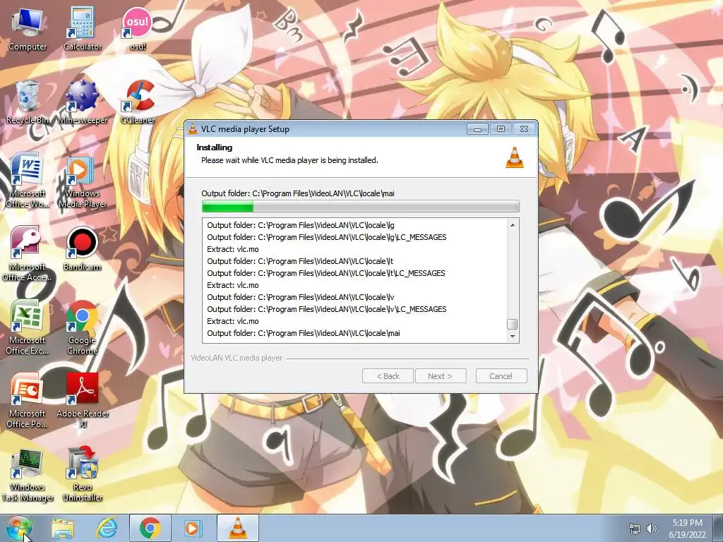723x542 pixels.
Task: Select log line ending 'locale\lt\LC_MESSAGES'
Action: [x=326, y=273]
